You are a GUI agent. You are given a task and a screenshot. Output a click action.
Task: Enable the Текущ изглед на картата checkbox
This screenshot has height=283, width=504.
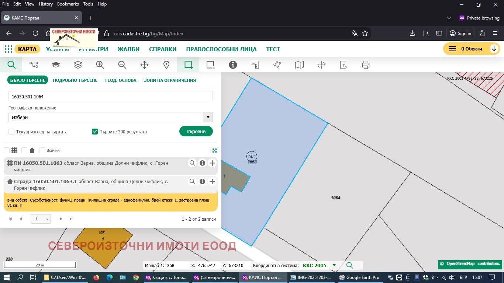(11, 132)
